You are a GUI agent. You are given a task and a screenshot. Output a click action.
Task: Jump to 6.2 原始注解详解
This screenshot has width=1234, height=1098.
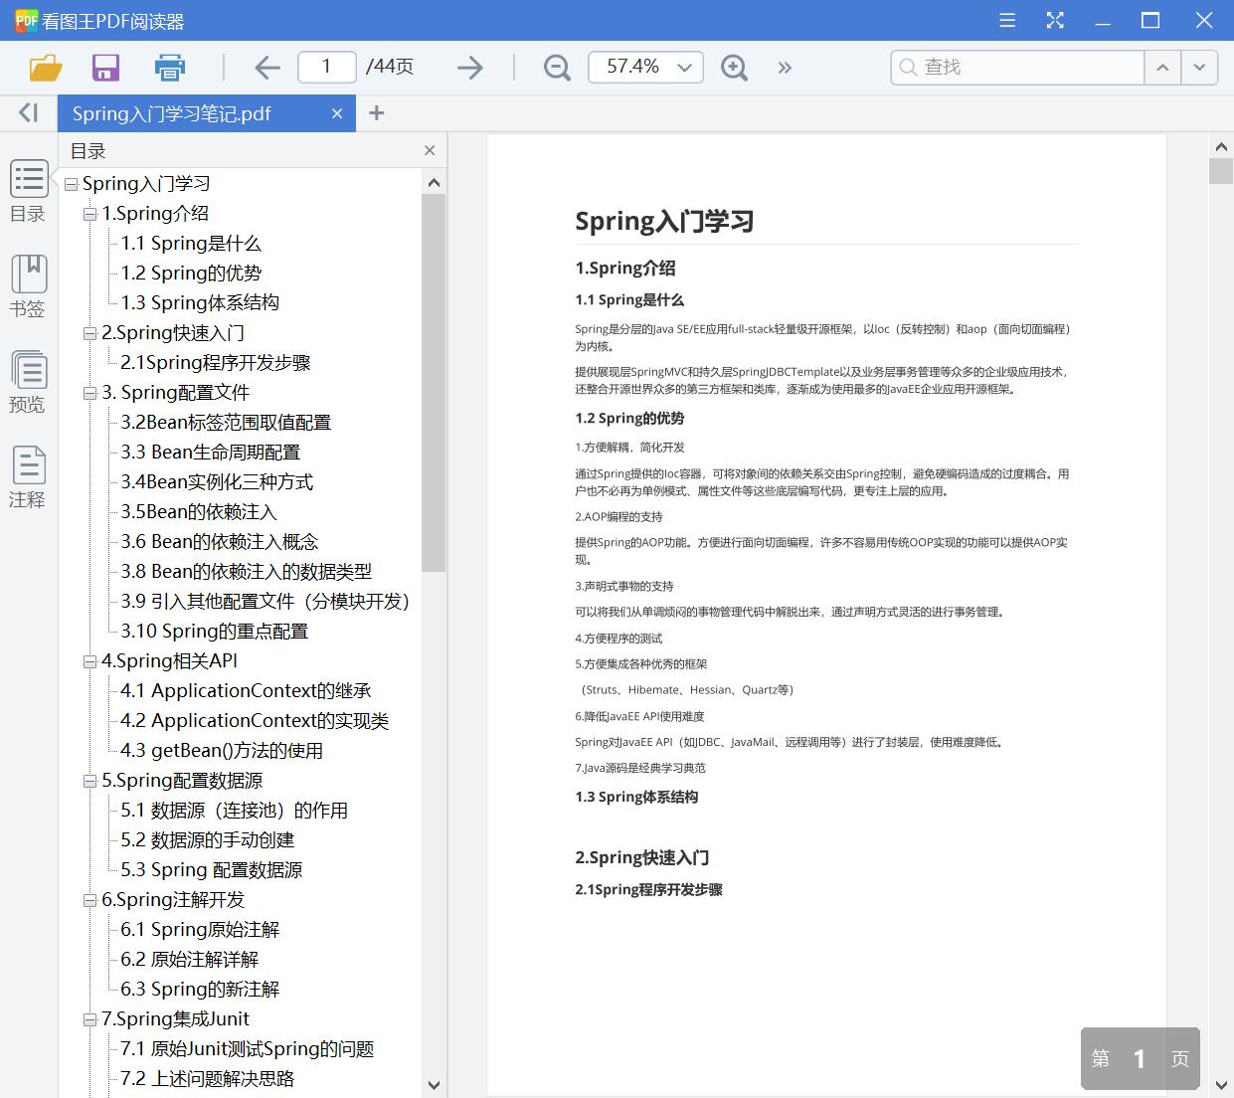coord(190,960)
